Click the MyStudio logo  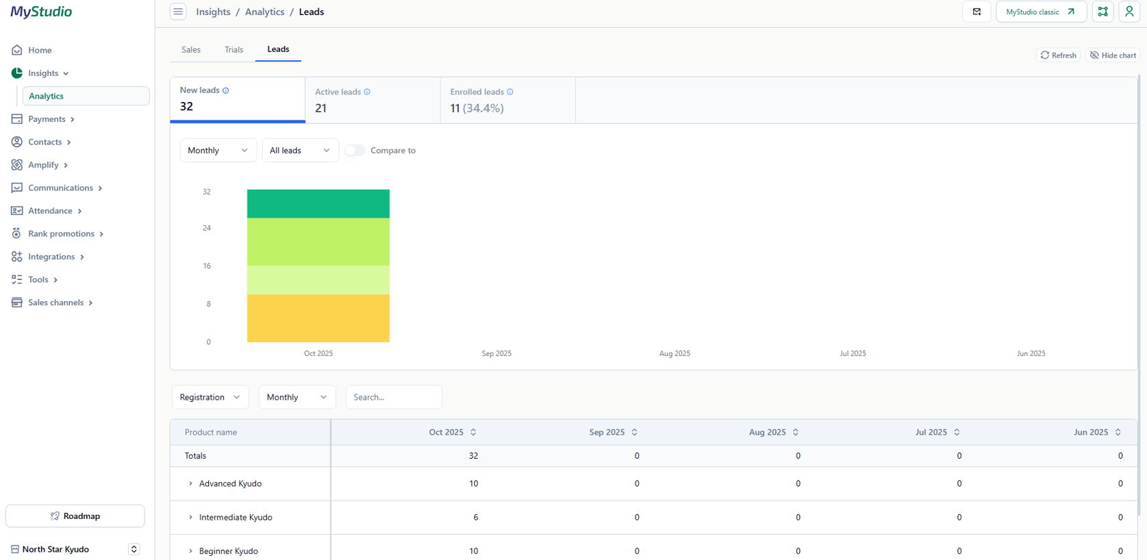tap(41, 12)
